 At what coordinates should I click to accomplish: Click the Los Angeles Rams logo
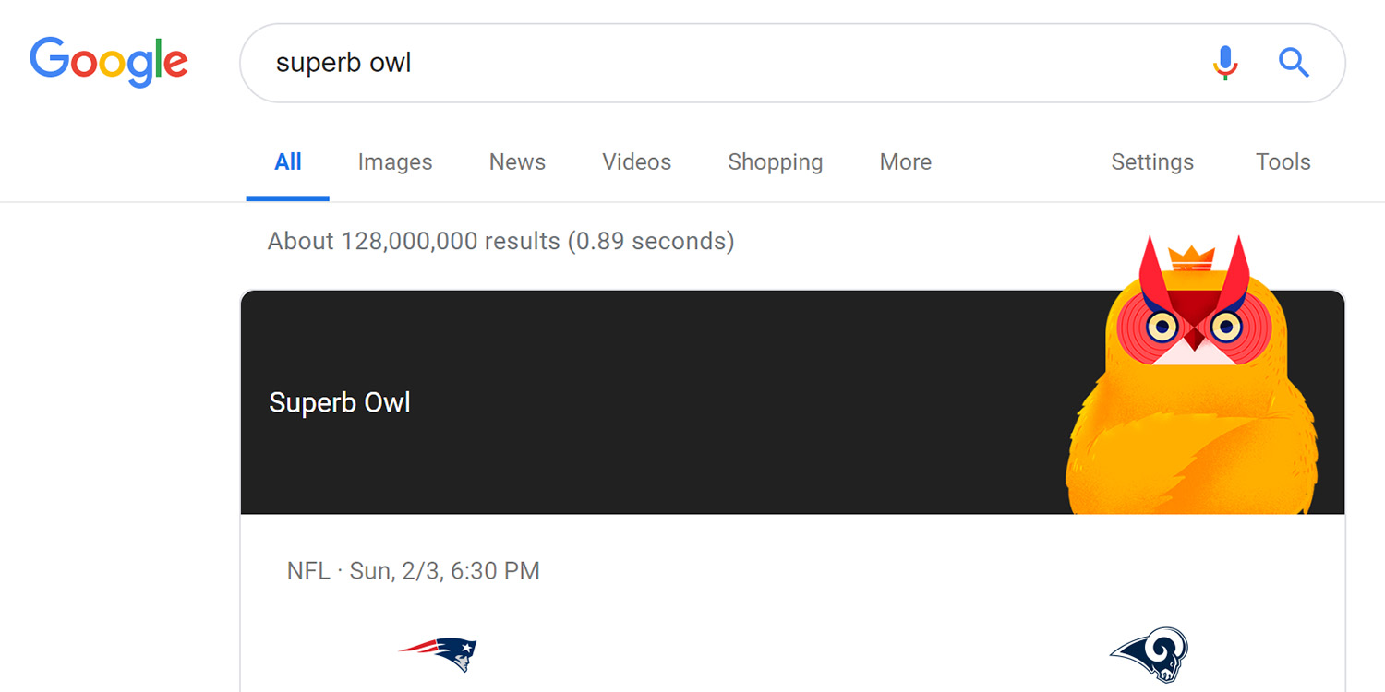point(1150,654)
